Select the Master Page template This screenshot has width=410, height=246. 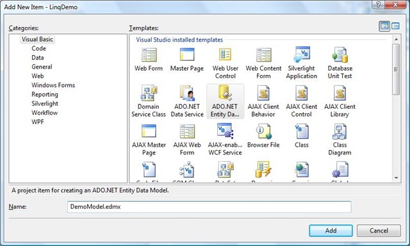pyautogui.click(x=186, y=60)
